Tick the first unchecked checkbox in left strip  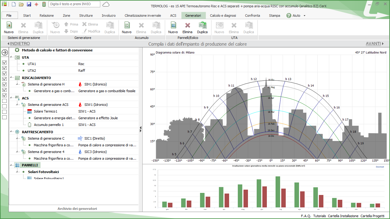(x=5, y=101)
